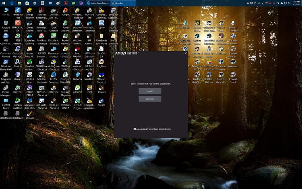This screenshot has width=302, height=189.
Task: Select the Malwarebytes Anti-Malware icon
Action: pyautogui.click(x=30, y=104)
